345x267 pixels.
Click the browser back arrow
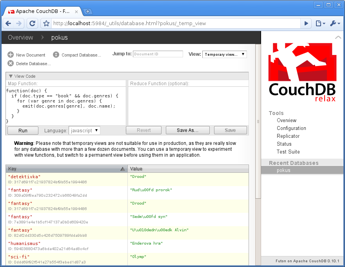9,23
